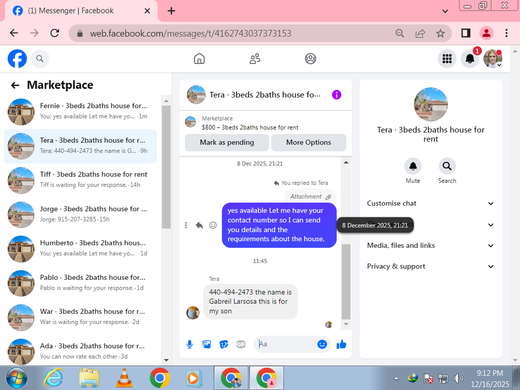Launch VLC media player from taskbar
The image size is (520, 390).
pos(124,378)
